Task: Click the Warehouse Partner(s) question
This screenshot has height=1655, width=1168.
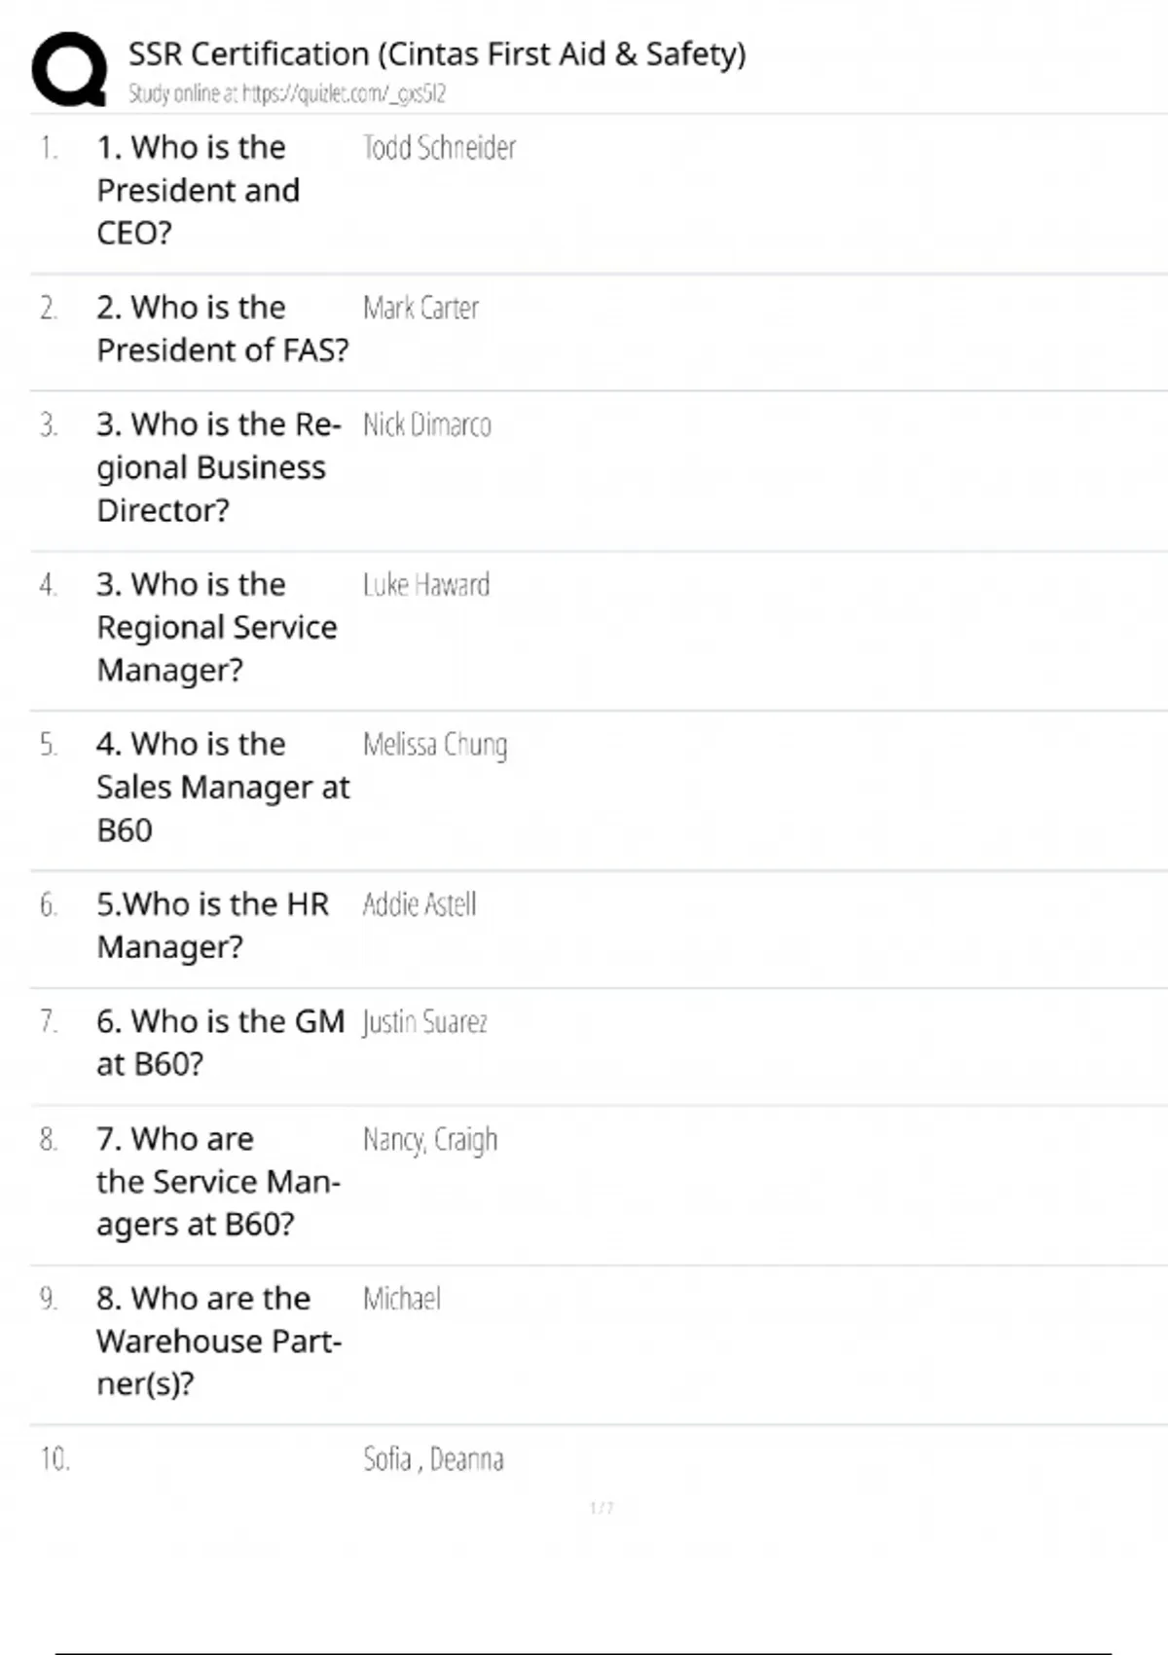Action: coord(218,1341)
